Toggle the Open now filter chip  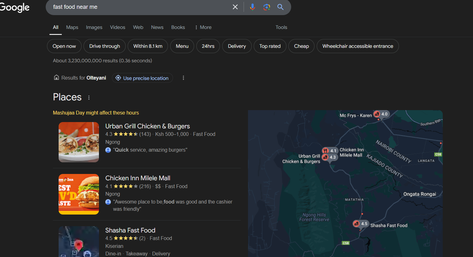pyautogui.click(x=64, y=46)
